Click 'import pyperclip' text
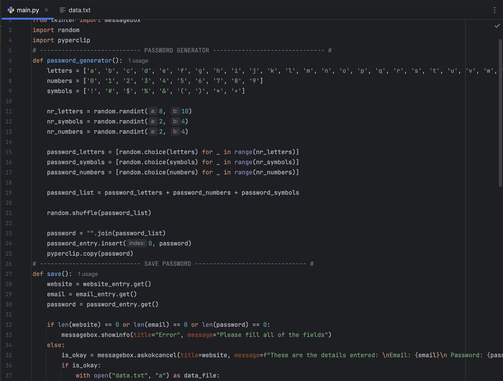This screenshot has height=381, width=503. pyautogui.click(x=61, y=40)
